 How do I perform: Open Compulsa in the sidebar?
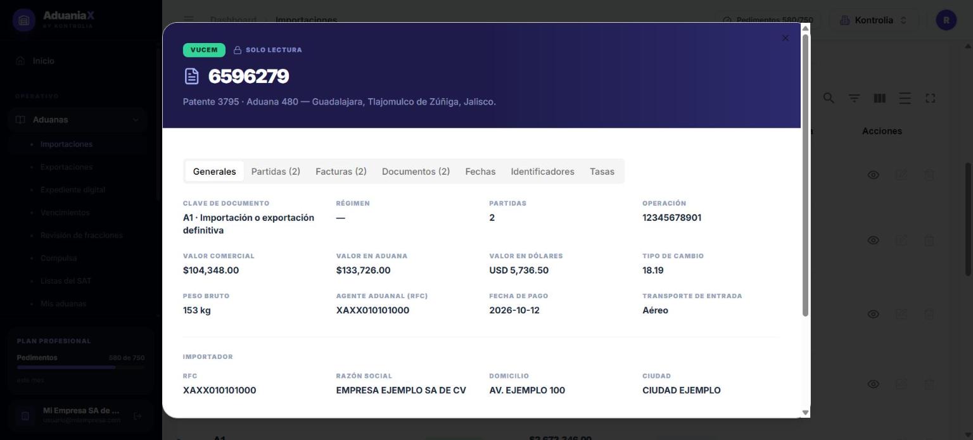[x=58, y=258]
